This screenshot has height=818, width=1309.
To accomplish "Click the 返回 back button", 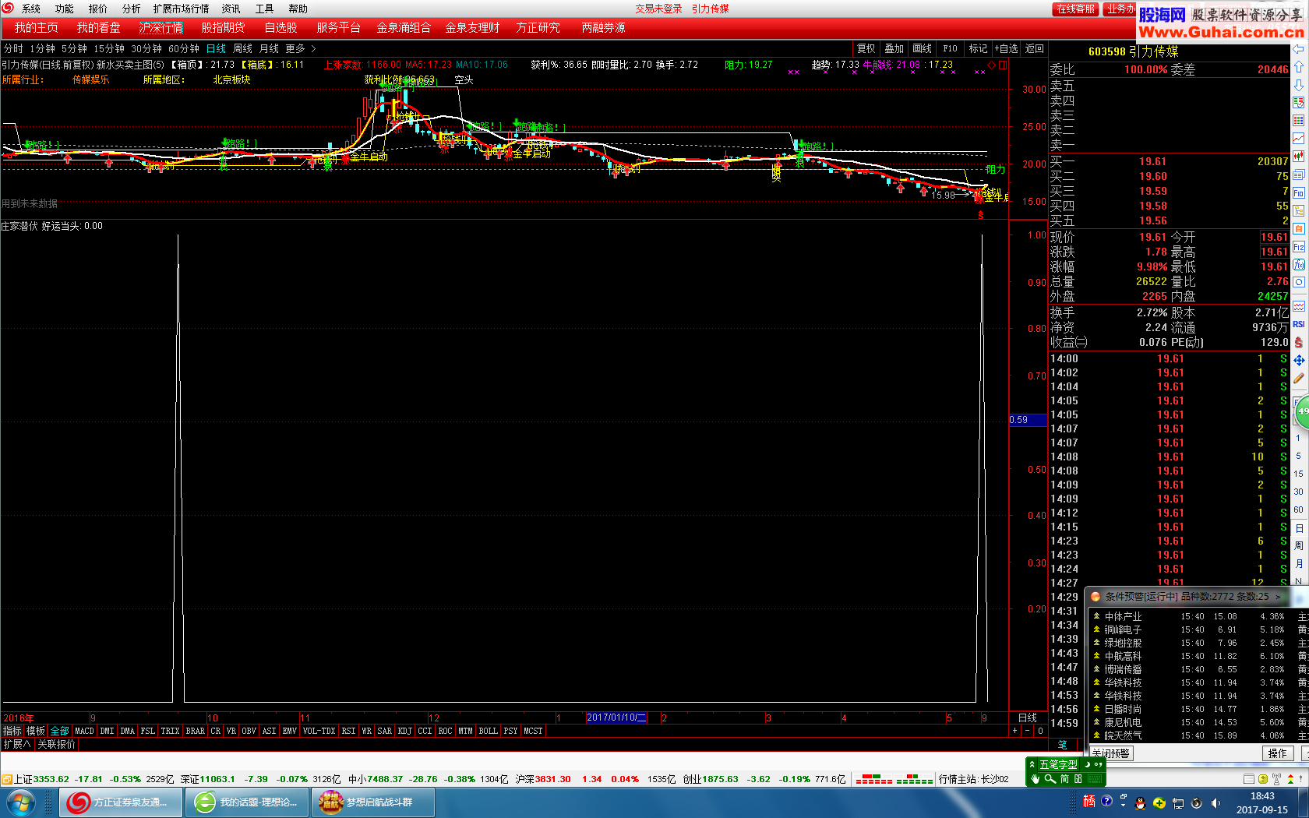I will point(1034,48).
